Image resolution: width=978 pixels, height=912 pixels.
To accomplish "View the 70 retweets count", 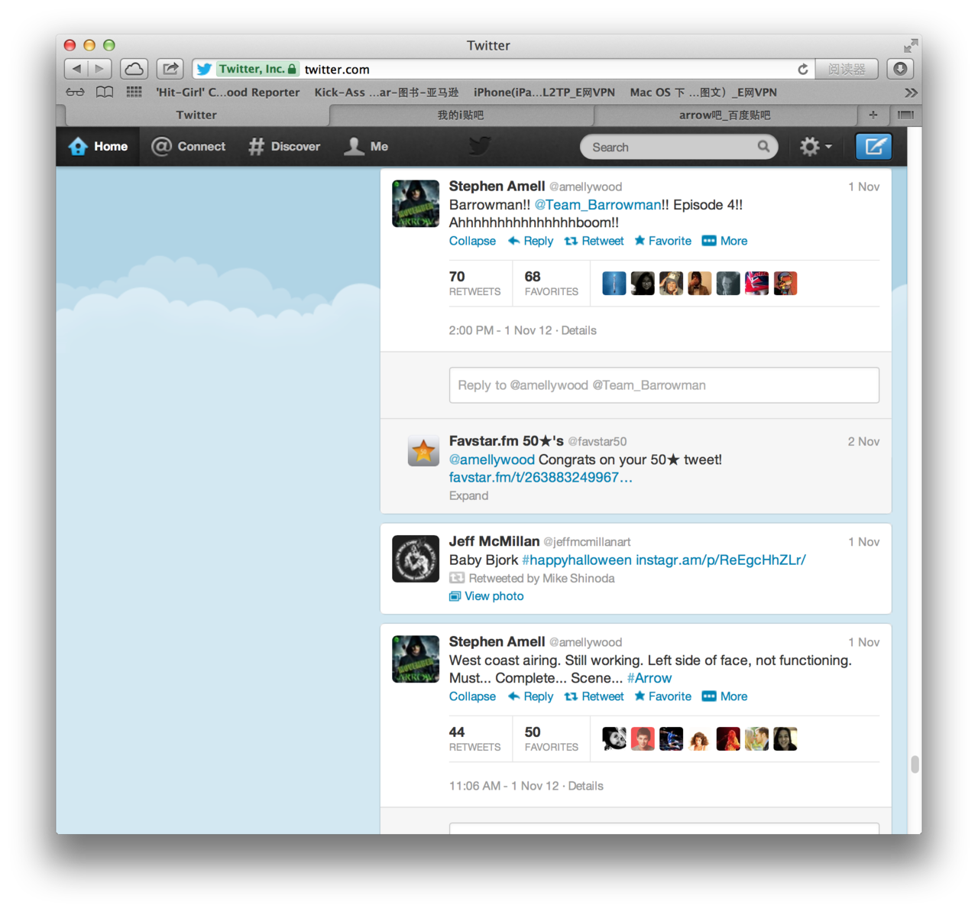I will (x=474, y=283).
